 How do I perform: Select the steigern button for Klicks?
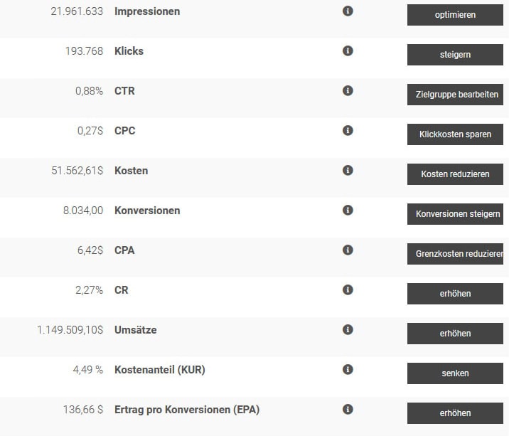click(x=455, y=55)
